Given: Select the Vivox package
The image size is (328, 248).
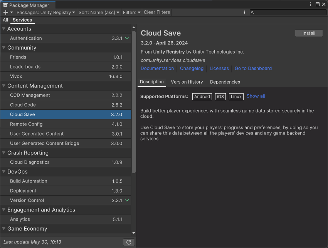Looking at the screenshot, I should pos(66,76).
